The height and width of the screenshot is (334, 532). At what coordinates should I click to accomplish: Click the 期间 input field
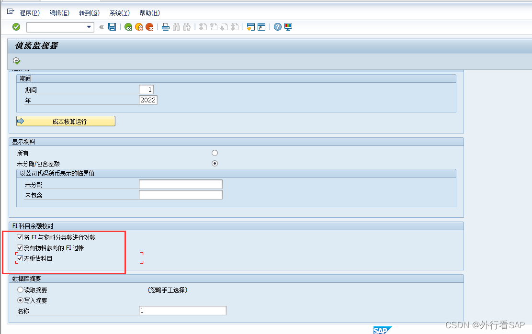pos(146,89)
